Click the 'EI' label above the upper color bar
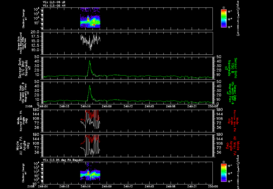Viewport: 273px width, 189px height. coord(224,8)
